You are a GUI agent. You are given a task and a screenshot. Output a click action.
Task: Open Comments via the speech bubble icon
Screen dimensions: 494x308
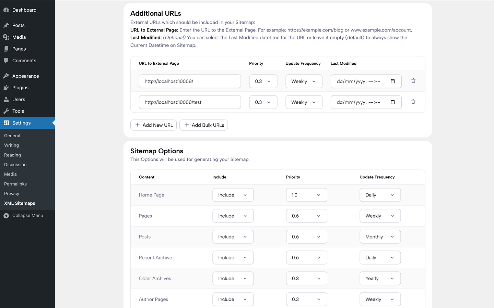[6, 61]
